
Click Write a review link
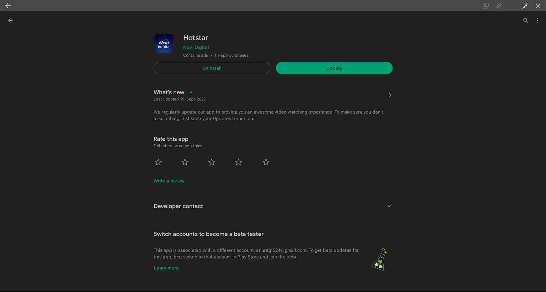tap(169, 181)
